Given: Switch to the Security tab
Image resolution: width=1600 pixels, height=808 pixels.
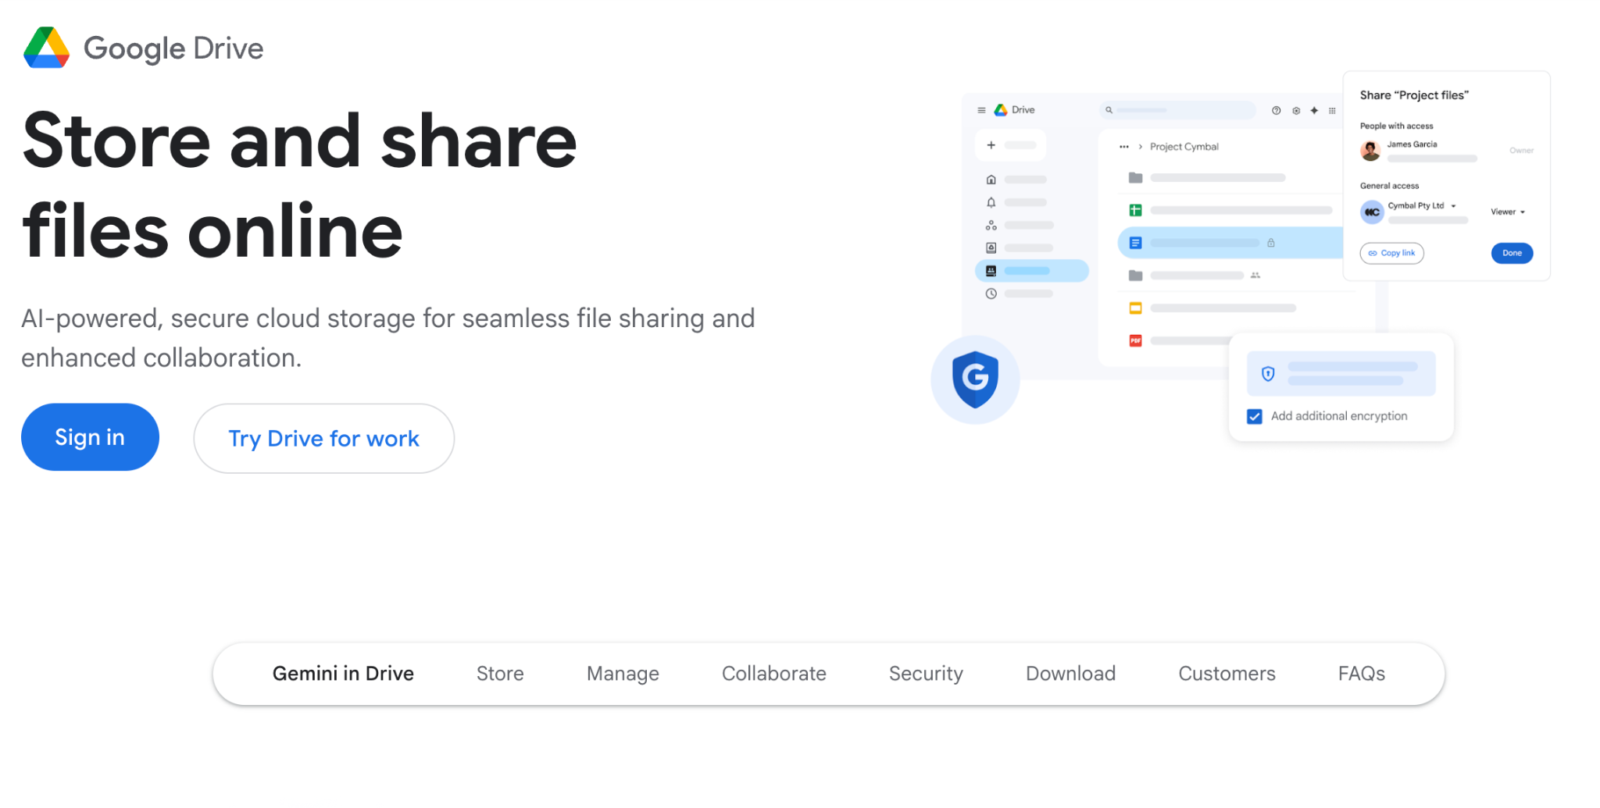Looking at the screenshot, I should 926,674.
